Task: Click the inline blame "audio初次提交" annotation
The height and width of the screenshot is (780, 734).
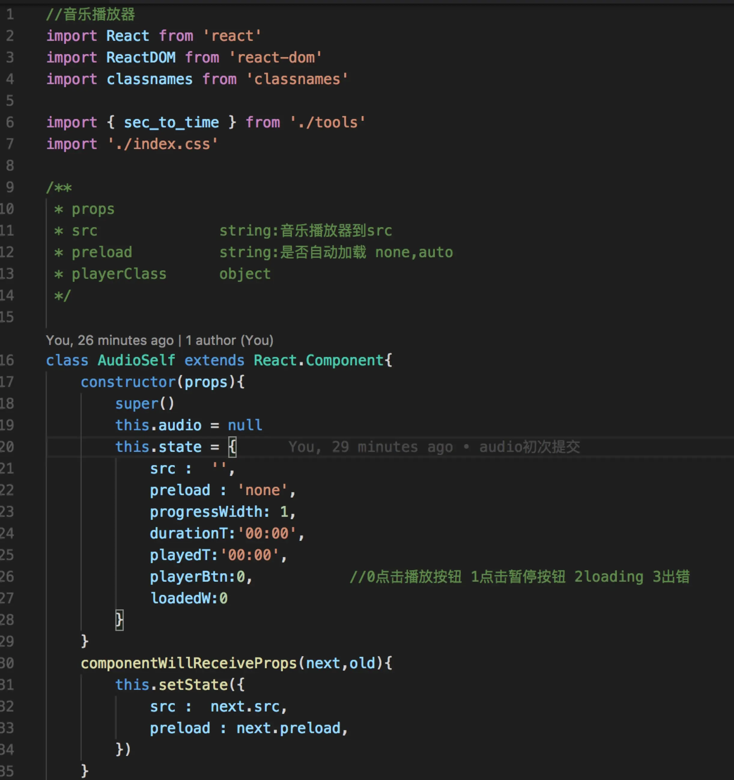Action: pyautogui.click(x=529, y=446)
